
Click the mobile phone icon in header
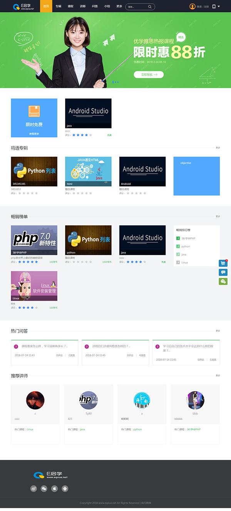click(x=214, y=6)
